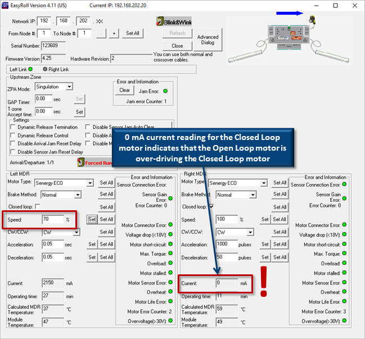Screen dimensions: 365x339
Task: Click the first Network IP octet field
Action: point(44,21)
